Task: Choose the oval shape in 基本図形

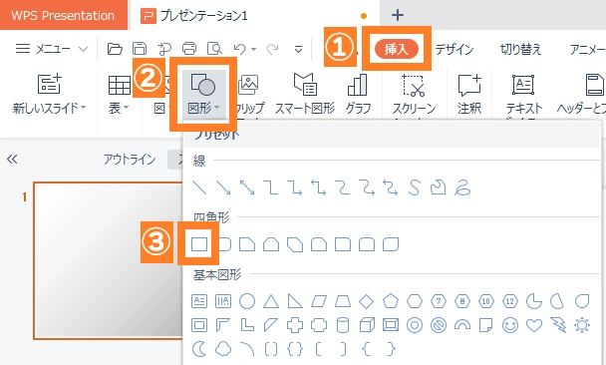Action: [x=247, y=301]
